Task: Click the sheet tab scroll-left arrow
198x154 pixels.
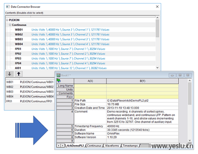Action: point(59,146)
